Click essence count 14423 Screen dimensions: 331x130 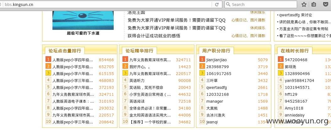click(x=184, y=67)
